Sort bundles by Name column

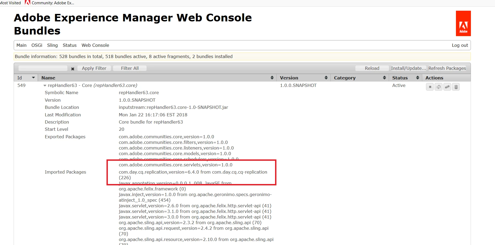pyautogui.click(x=157, y=78)
